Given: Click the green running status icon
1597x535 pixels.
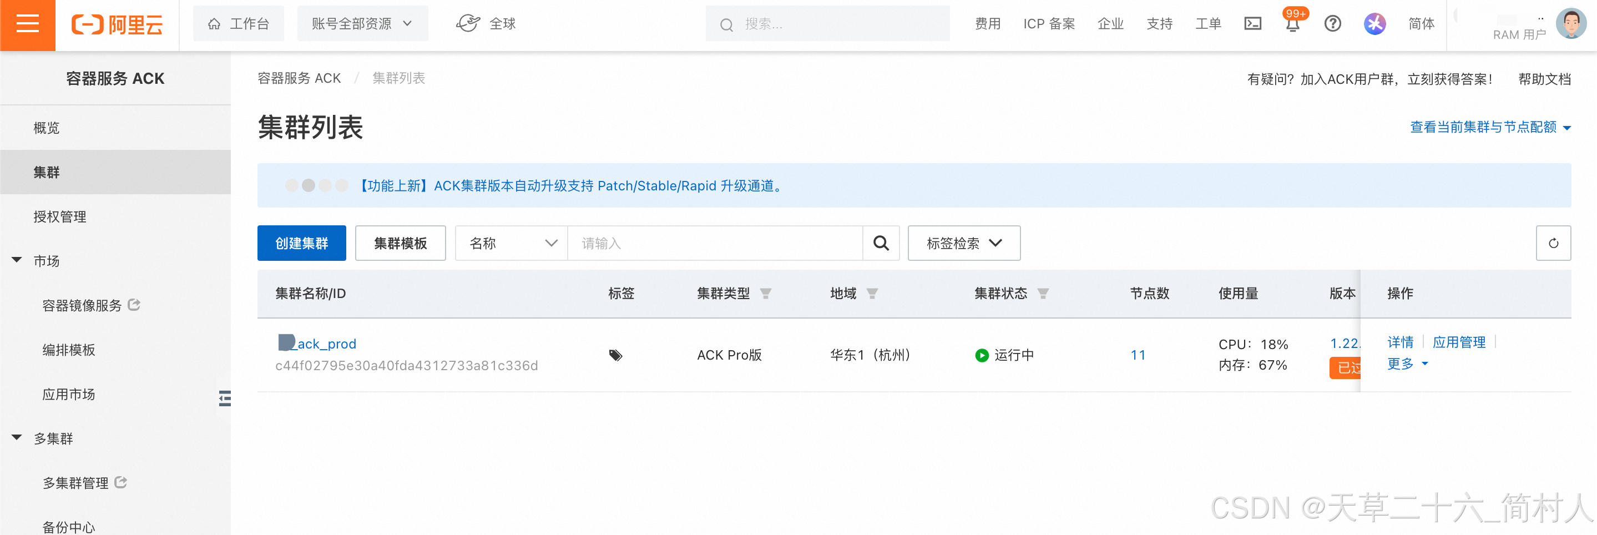Looking at the screenshot, I should click(x=982, y=355).
